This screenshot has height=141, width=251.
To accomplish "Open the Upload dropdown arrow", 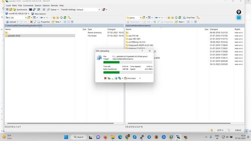I will [x=18, y=22].
